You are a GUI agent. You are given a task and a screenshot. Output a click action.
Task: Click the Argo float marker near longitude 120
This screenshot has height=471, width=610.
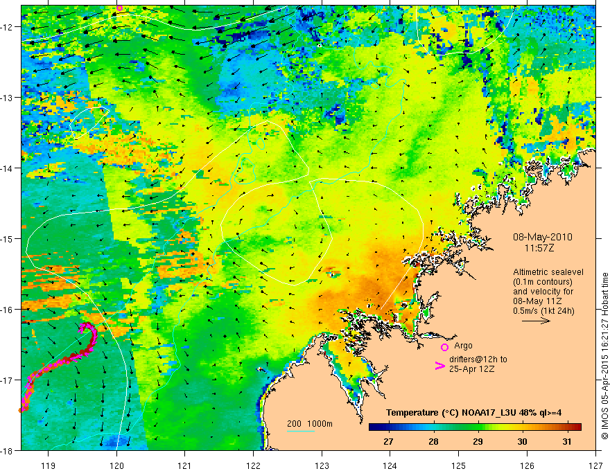point(119,8)
